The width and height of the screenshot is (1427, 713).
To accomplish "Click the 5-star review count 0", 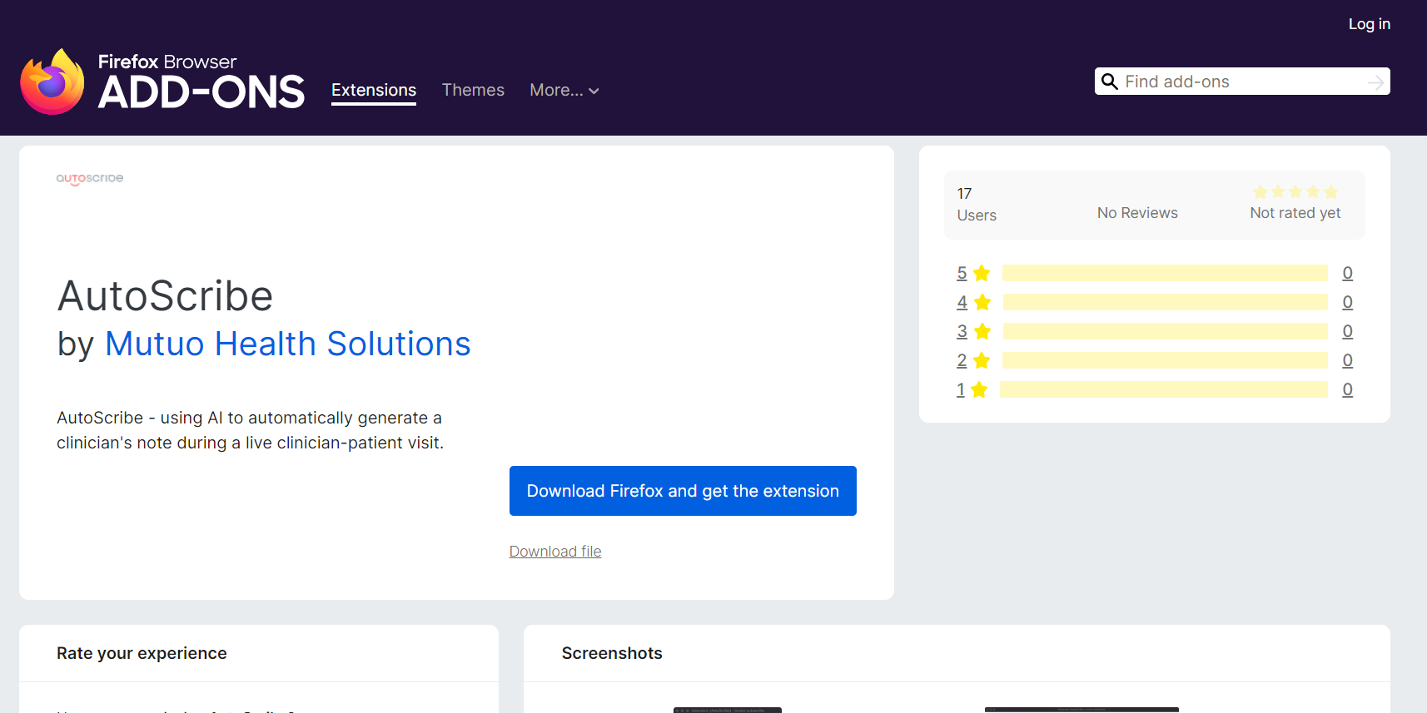I will 1348,273.
